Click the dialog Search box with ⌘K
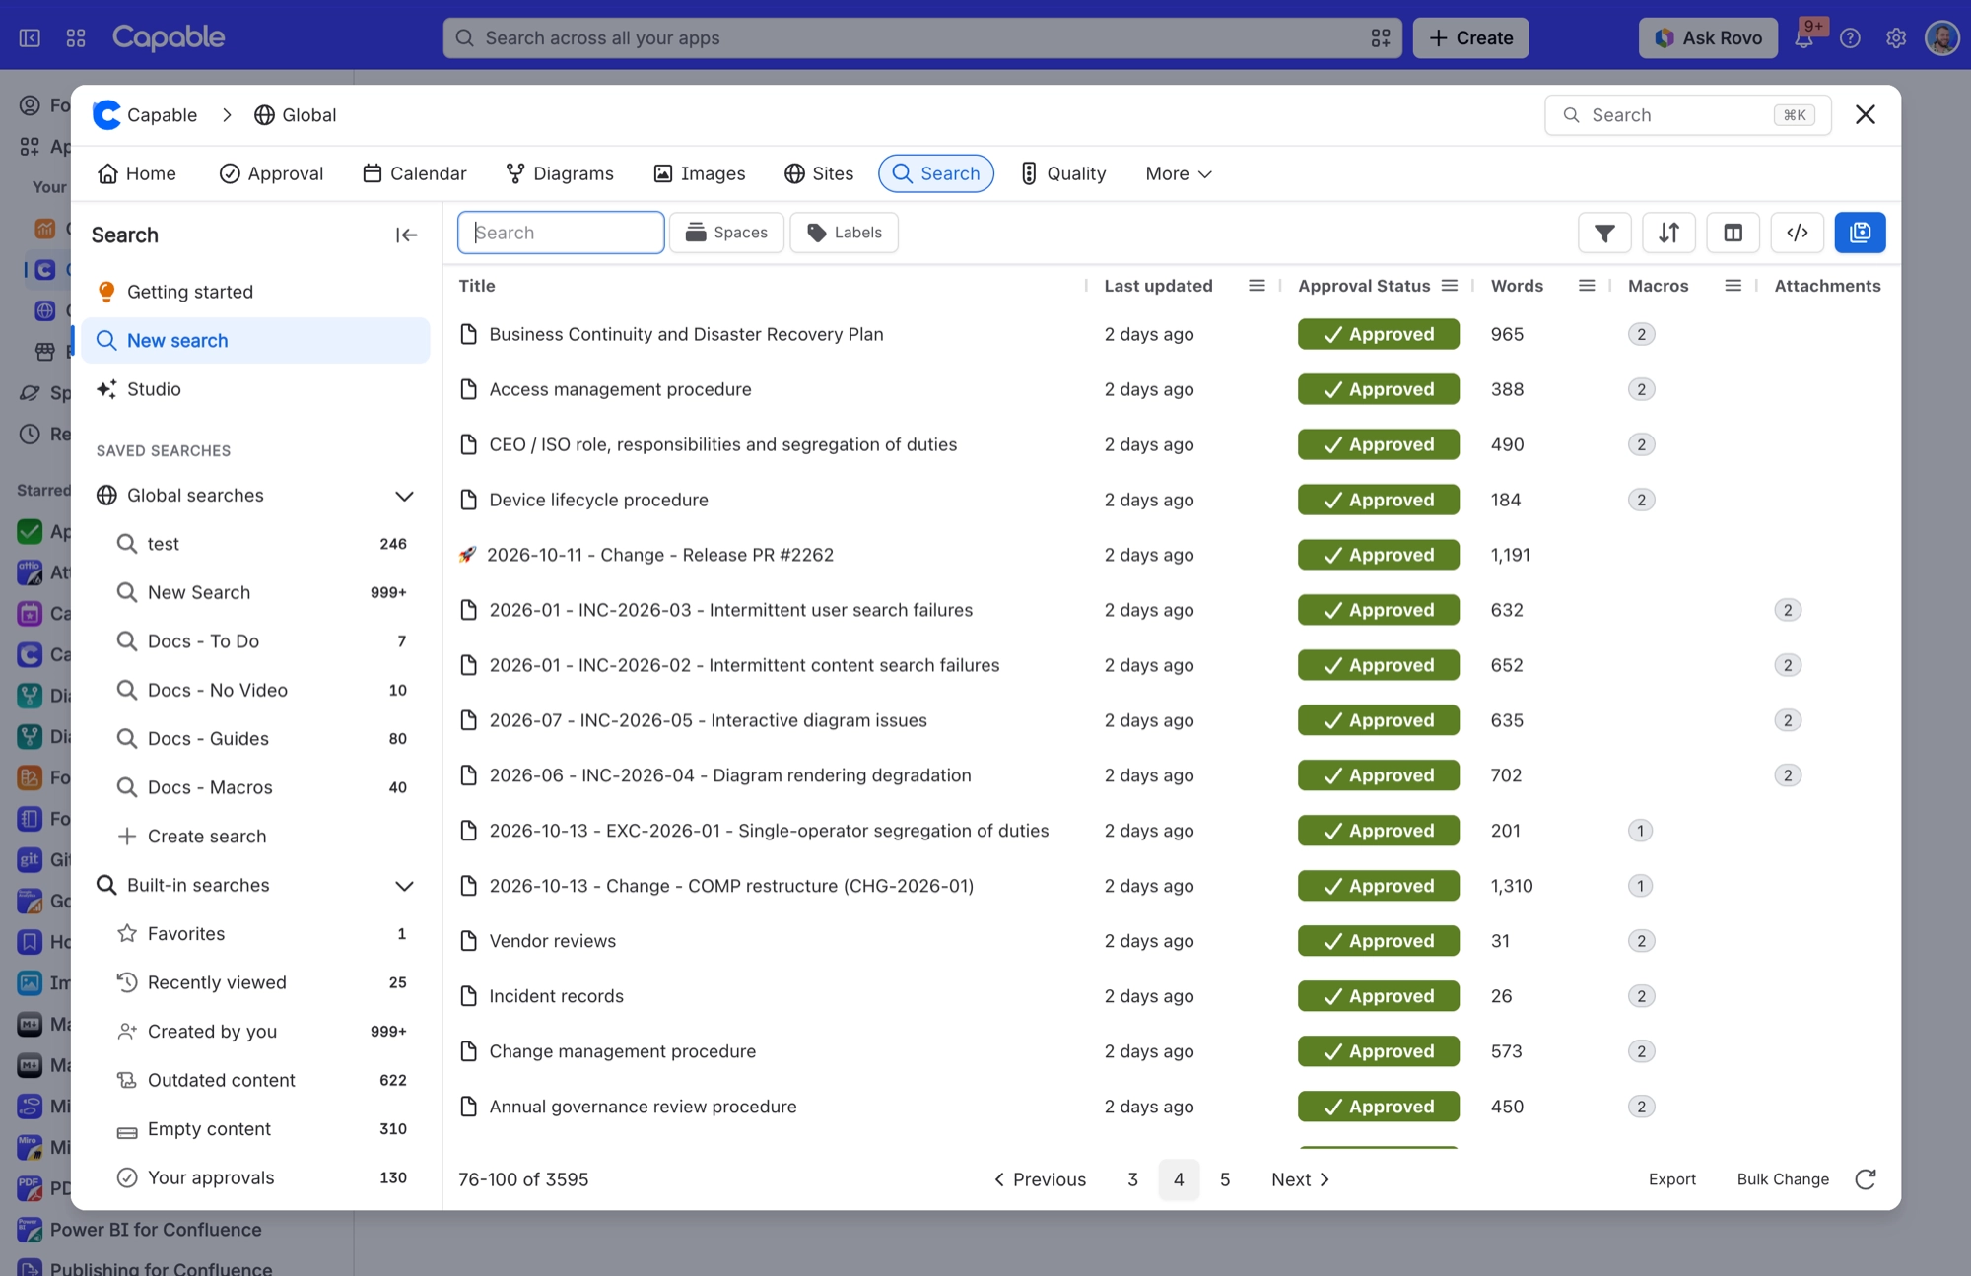 click(1688, 115)
